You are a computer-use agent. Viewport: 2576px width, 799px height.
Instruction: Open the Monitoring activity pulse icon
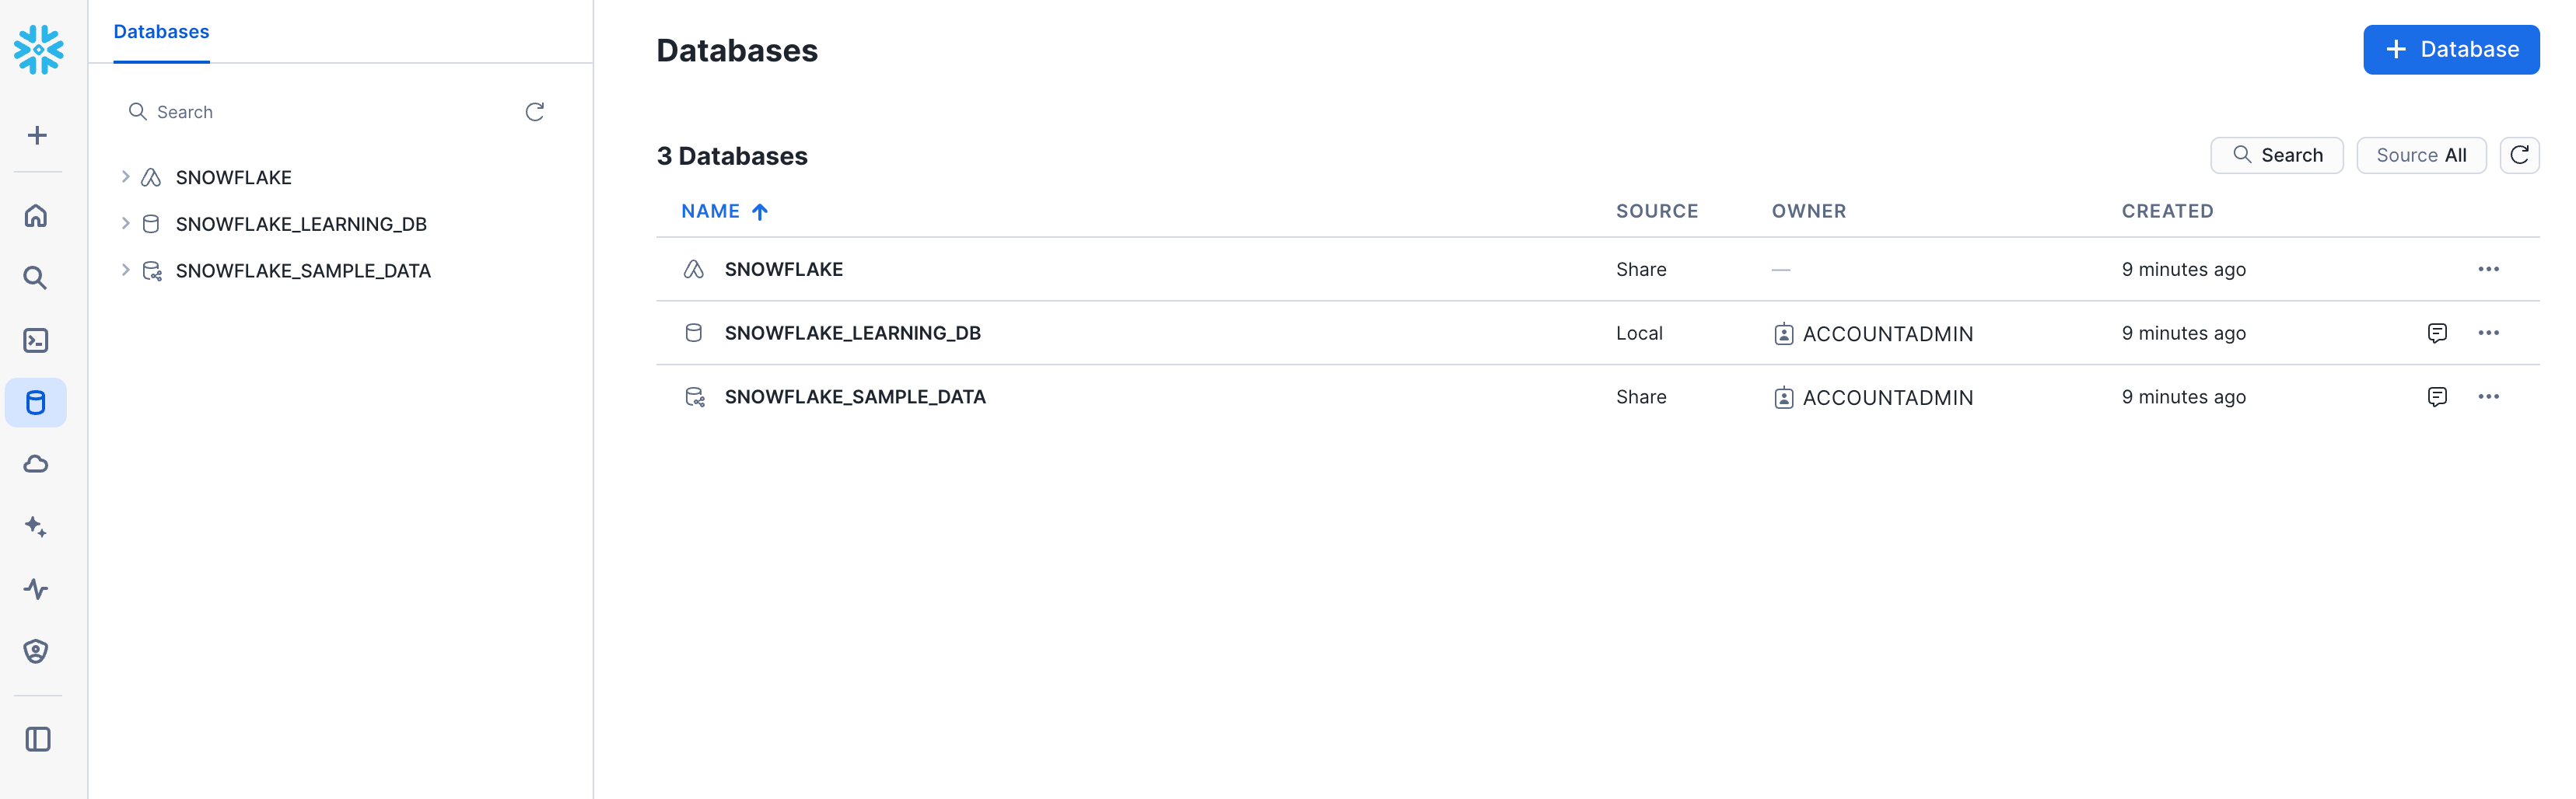(x=36, y=588)
